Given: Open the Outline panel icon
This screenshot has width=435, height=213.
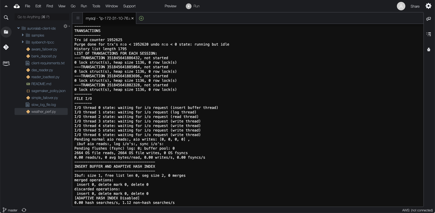Looking at the screenshot, I should pos(428,34).
